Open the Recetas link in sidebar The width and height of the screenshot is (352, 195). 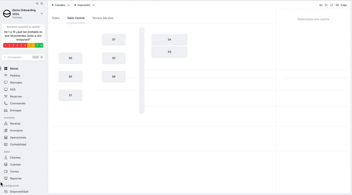(x=15, y=123)
